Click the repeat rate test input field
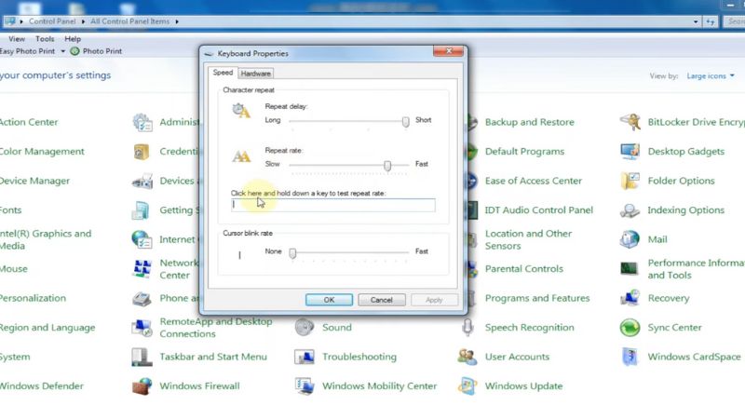Viewport: 745px width, 419px height. (x=332, y=205)
